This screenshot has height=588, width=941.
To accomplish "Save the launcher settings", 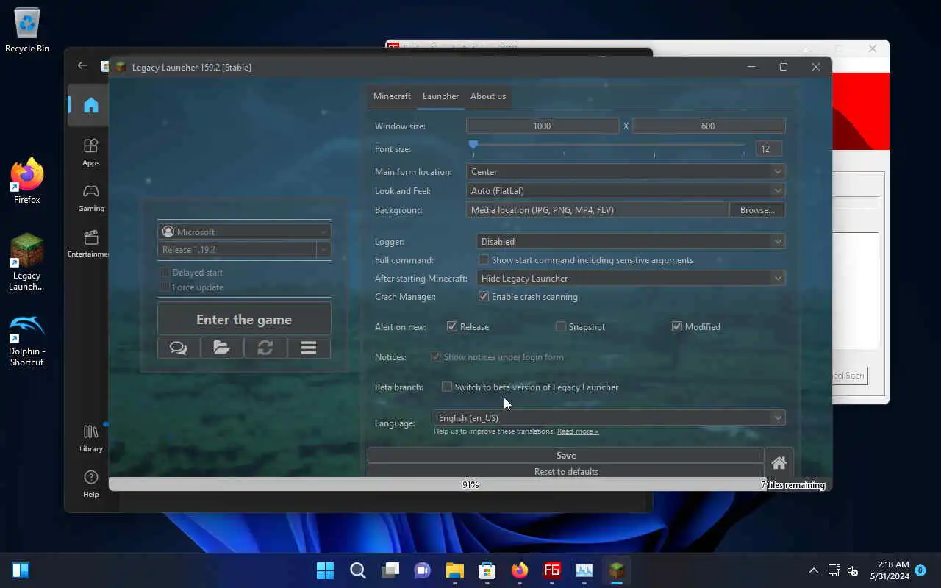I will coord(566,455).
